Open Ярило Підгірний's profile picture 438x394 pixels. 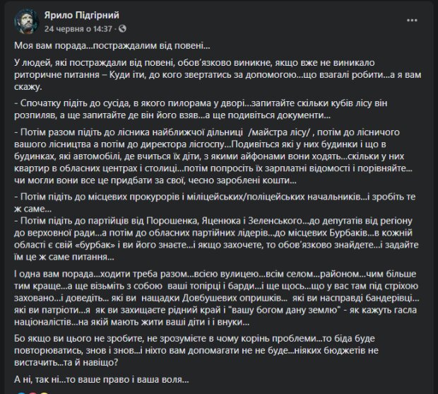pos(26,21)
